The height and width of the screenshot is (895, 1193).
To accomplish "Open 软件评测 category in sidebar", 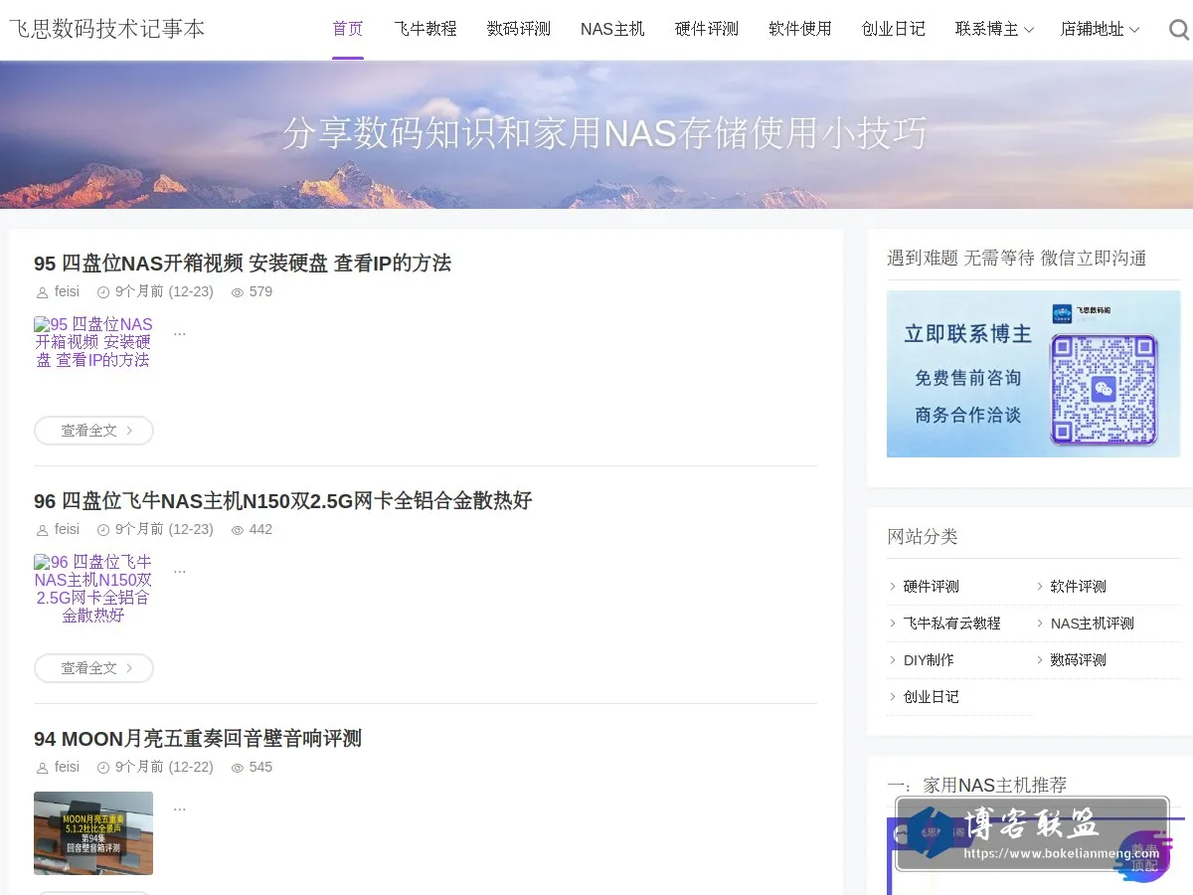I will [x=1079, y=587].
